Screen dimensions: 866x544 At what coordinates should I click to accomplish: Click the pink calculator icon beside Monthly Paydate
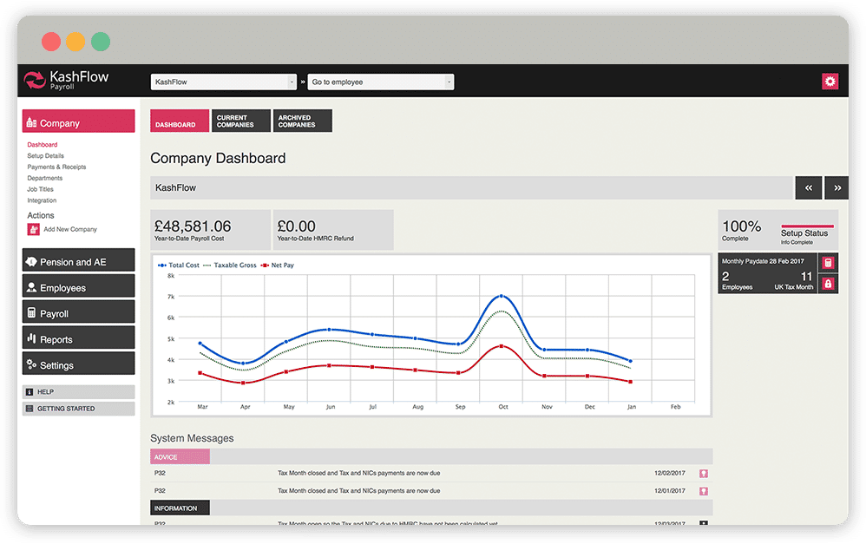(x=828, y=263)
